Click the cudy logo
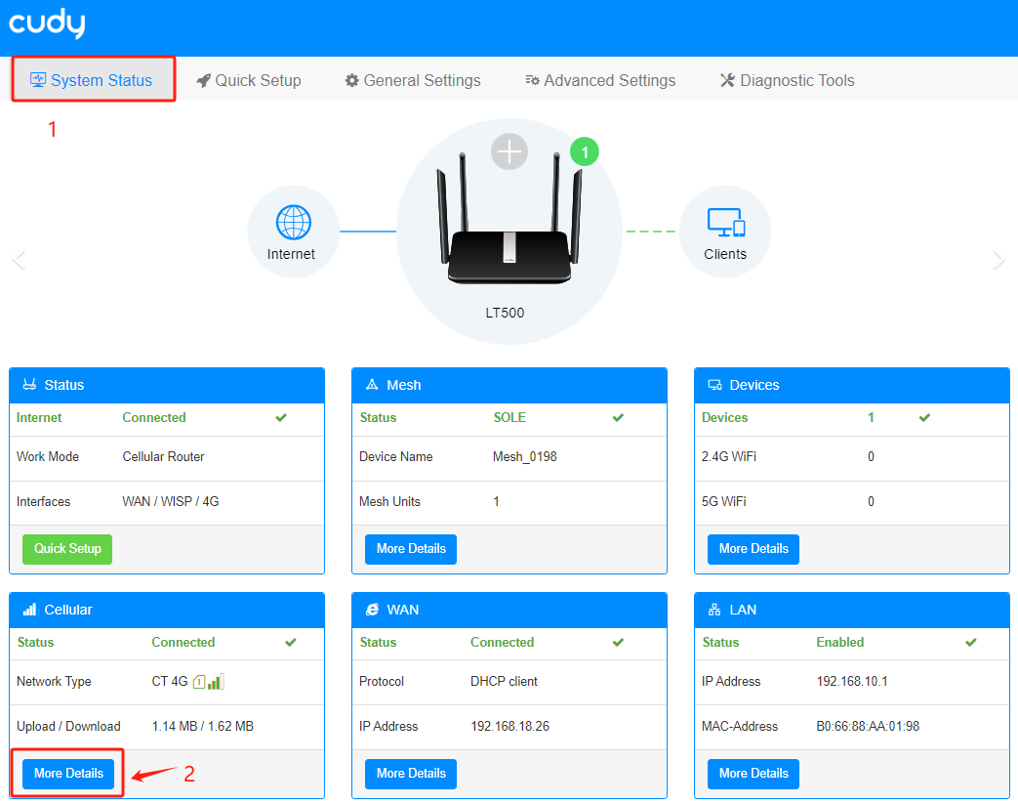This screenshot has width=1018, height=804. (x=47, y=23)
